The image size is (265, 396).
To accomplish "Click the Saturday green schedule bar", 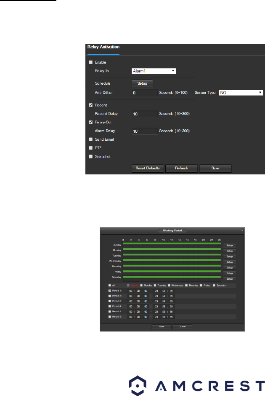I will click(x=172, y=277).
